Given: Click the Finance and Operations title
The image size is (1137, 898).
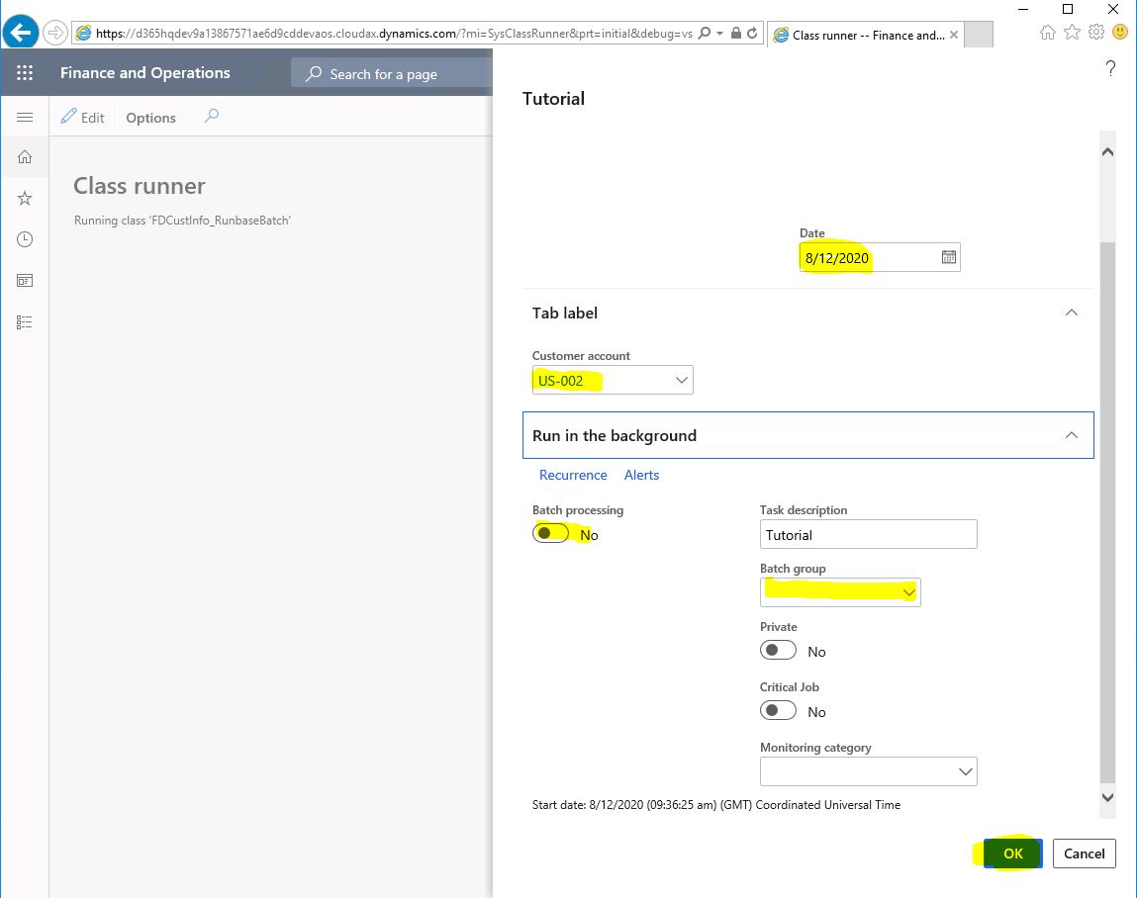Looking at the screenshot, I should pyautogui.click(x=145, y=72).
